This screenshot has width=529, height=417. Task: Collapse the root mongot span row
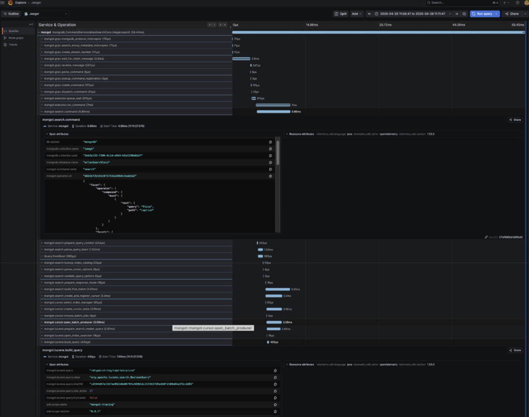click(x=39, y=33)
